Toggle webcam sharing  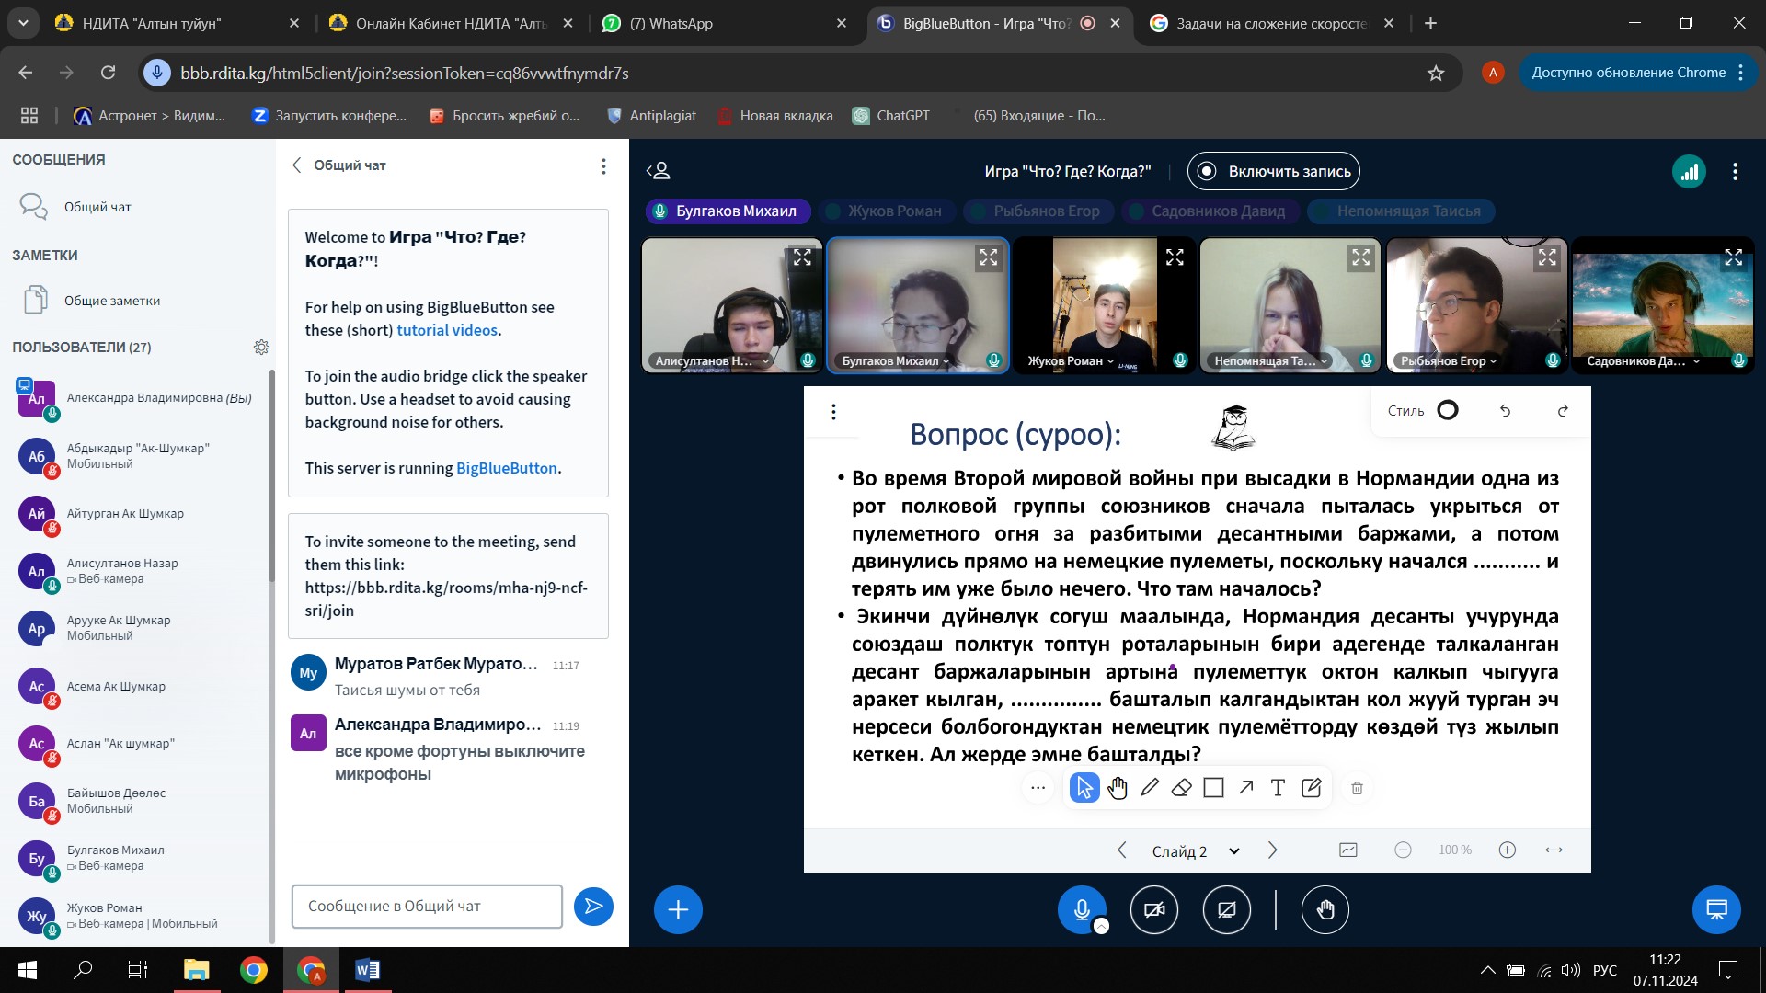point(1153,910)
